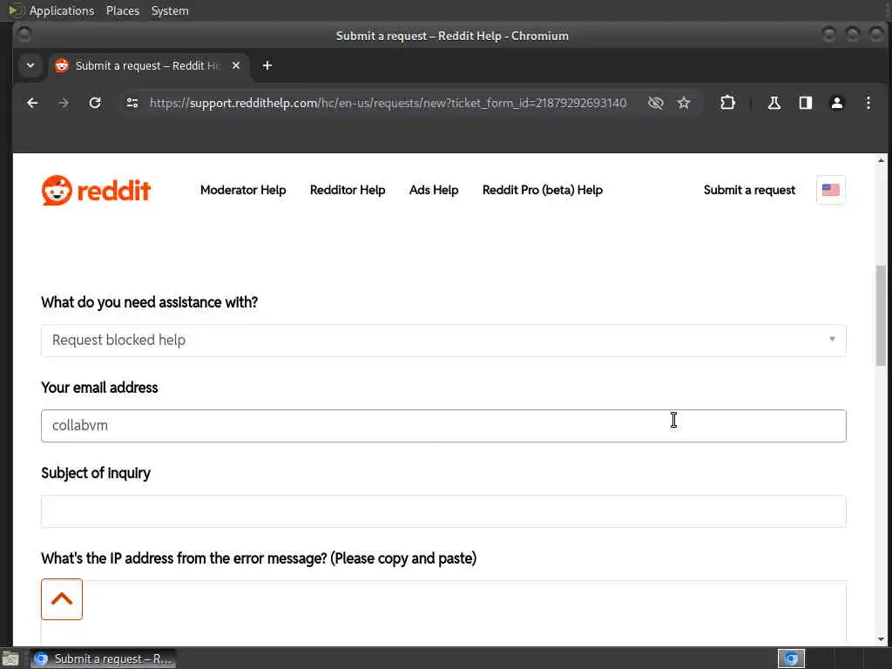
Task: Click the orange scroll-to-top chevron button
Action: click(x=62, y=599)
